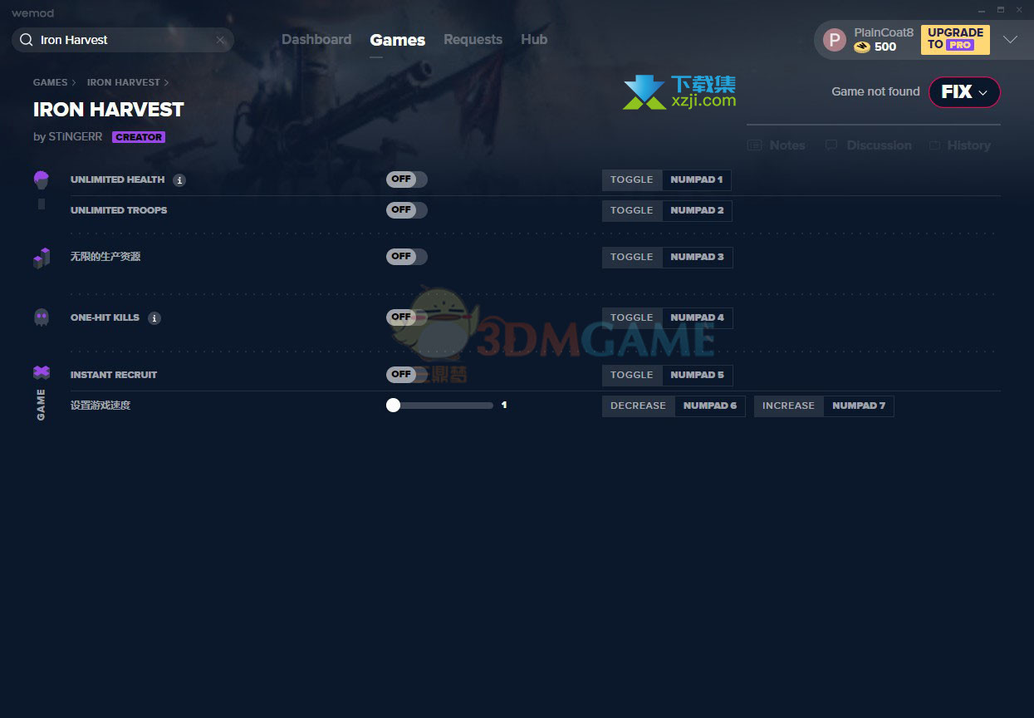Switch to the Games tab

tap(398, 40)
